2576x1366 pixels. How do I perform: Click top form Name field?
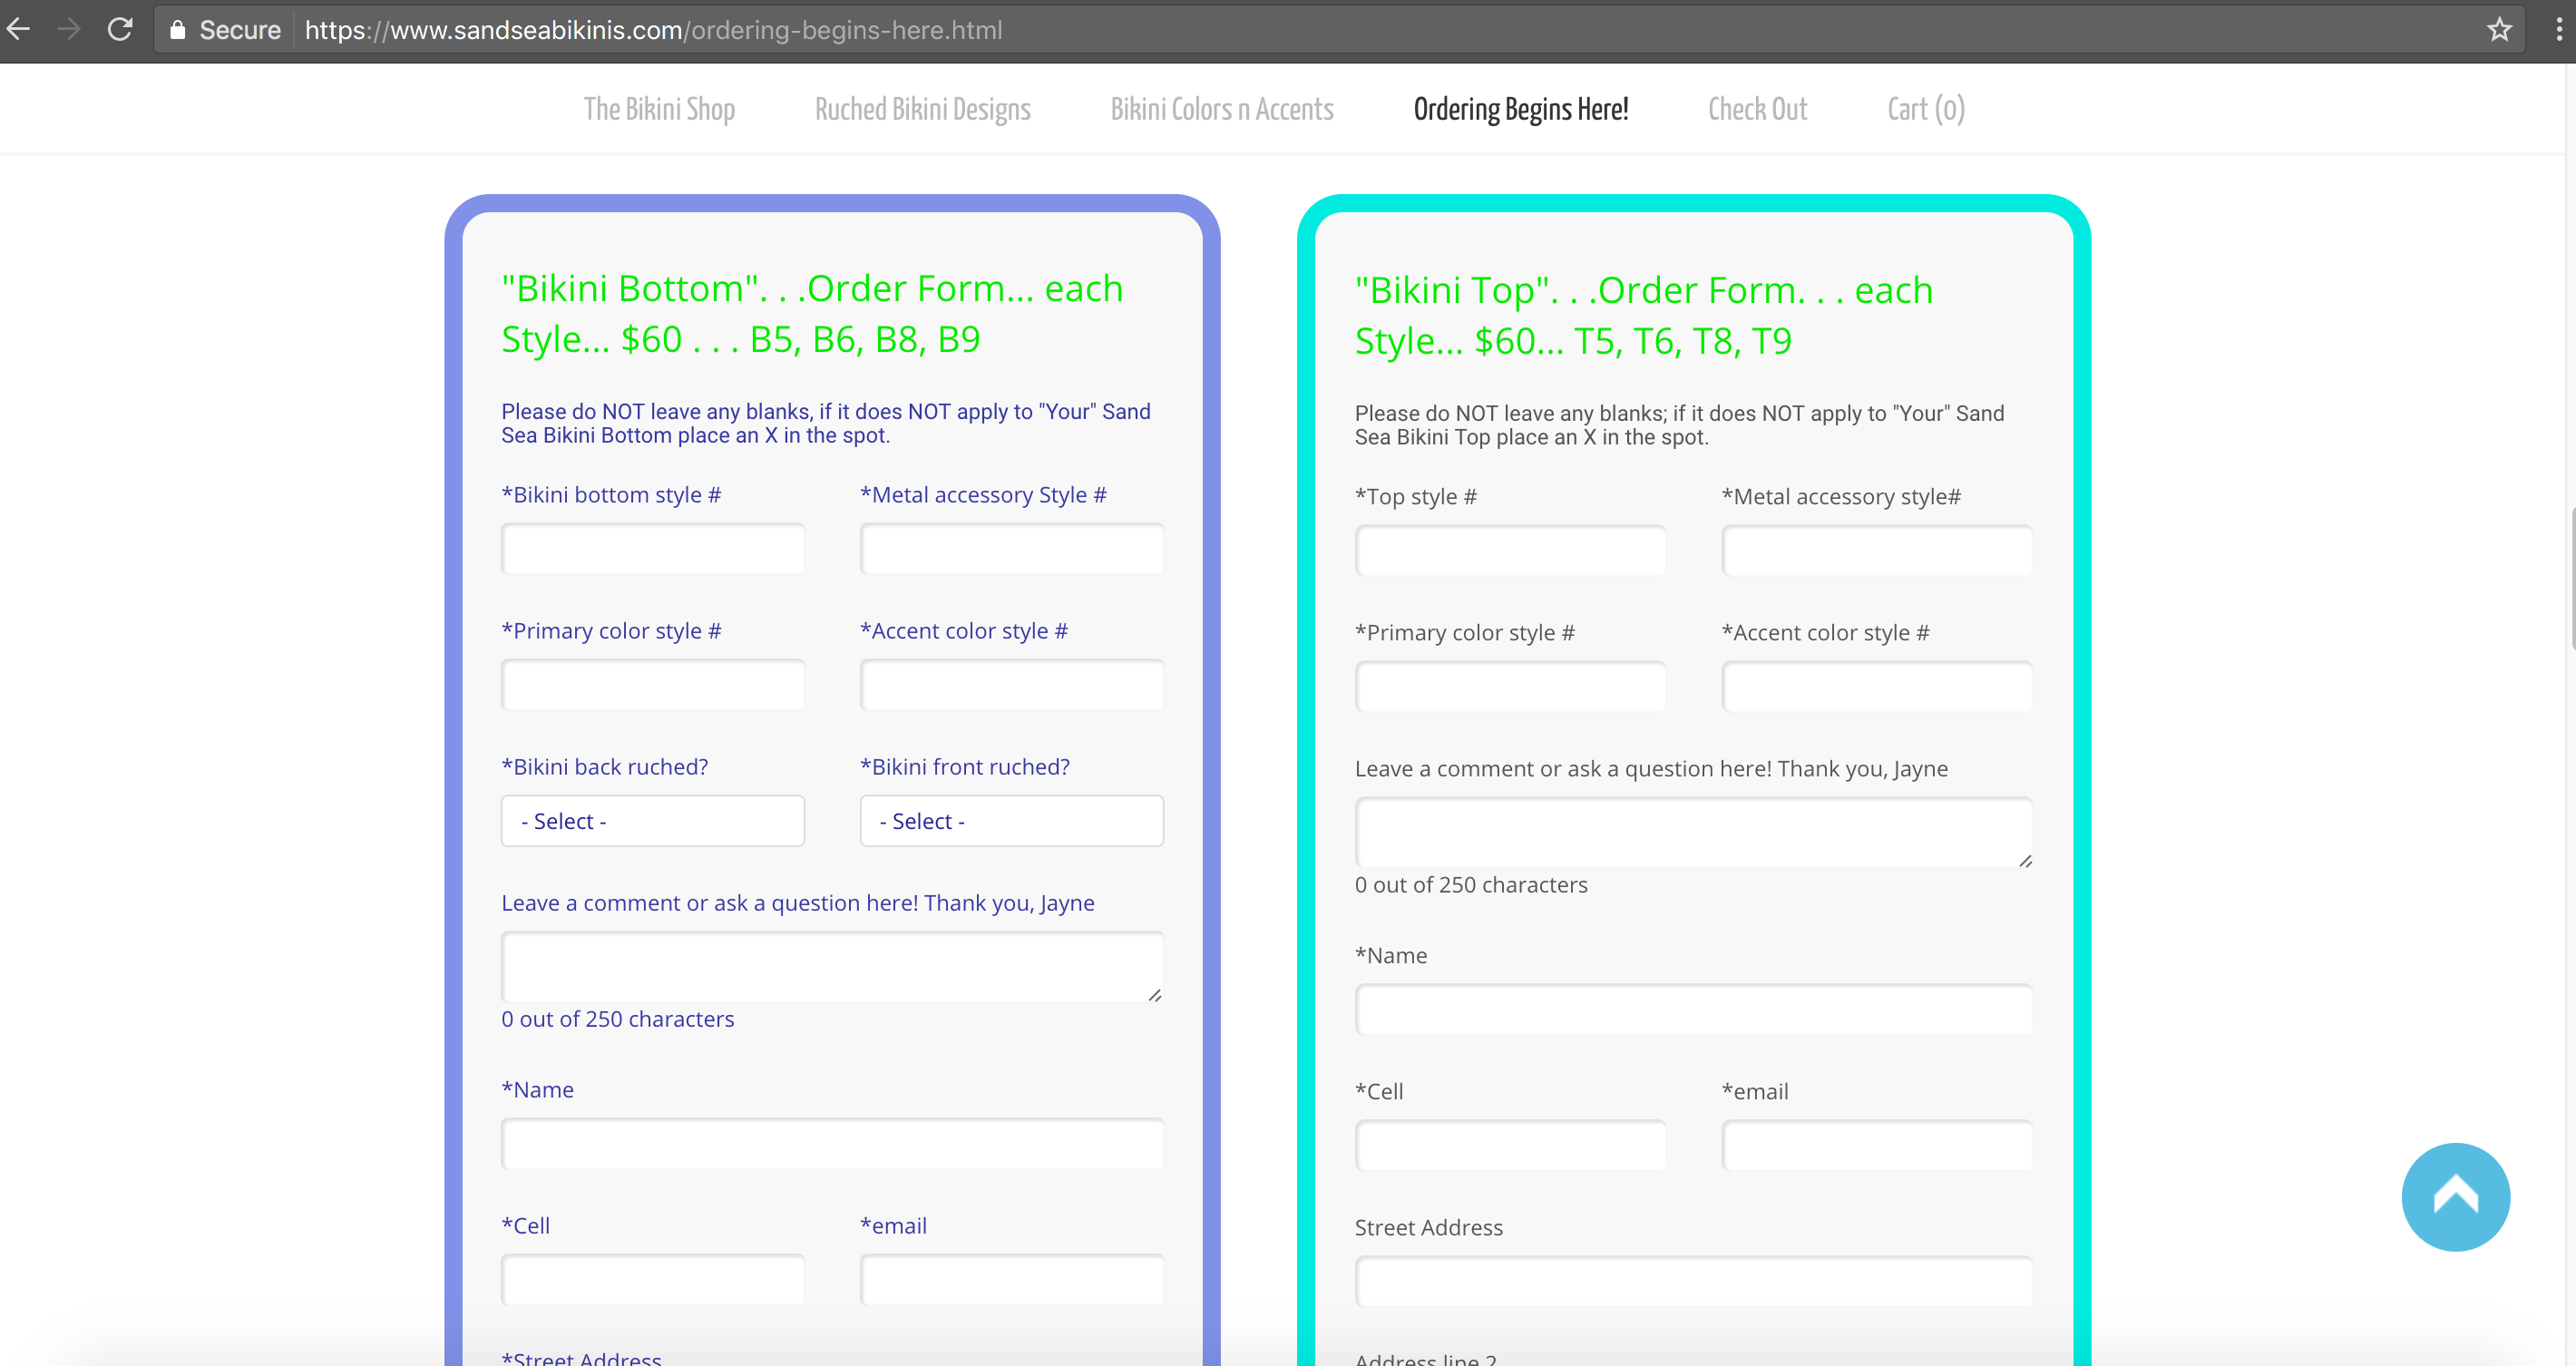click(x=1693, y=1009)
